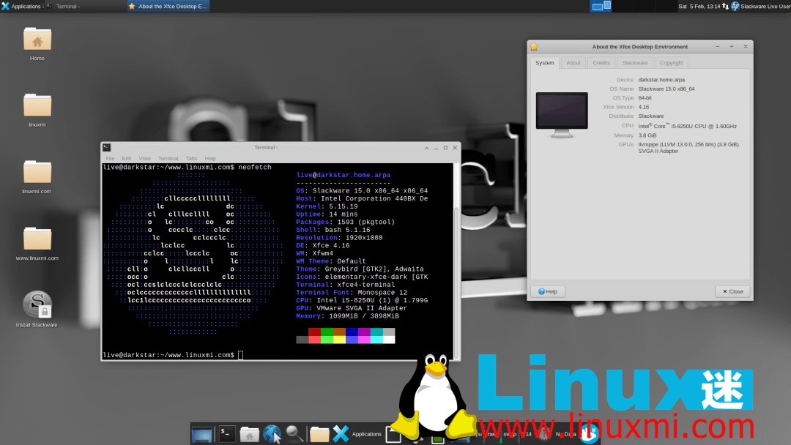Open the home file manager icon in the dock
Image resolution: width=791 pixels, height=445 pixels.
click(249, 433)
